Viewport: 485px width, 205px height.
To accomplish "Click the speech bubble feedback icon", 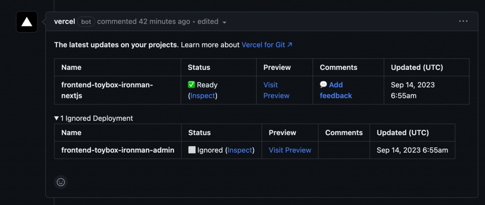I will coord(323,85).
